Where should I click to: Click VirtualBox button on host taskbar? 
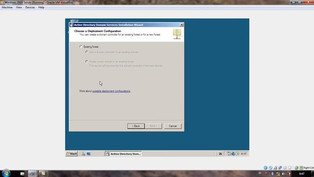tap(32, 174)
